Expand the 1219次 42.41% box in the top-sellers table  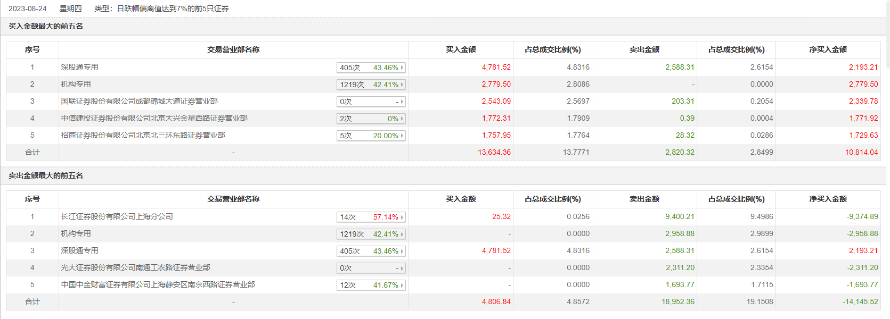click(x=371, y=234)
